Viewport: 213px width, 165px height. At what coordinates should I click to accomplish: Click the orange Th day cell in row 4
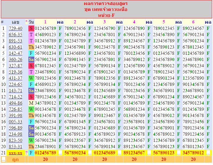(31, 47)
